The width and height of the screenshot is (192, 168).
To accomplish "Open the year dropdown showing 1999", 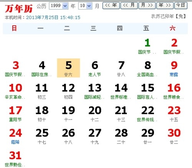I will (58, 6).
